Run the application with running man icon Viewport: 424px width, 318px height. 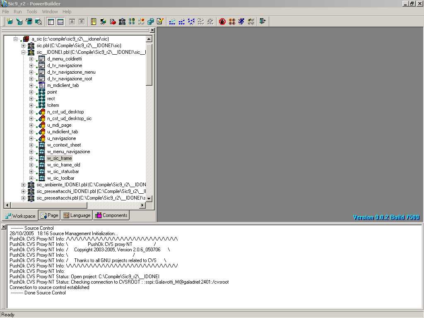(241, 22)
